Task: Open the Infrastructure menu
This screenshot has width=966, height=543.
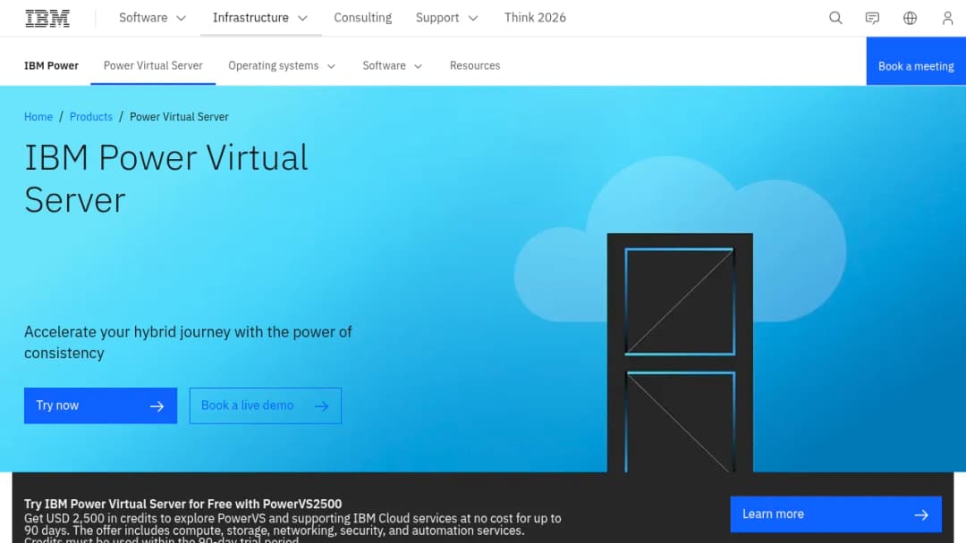Action: [260, 18]
